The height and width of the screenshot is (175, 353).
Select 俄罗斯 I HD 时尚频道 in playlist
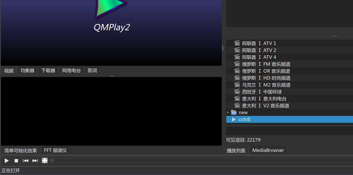point(290,78)
